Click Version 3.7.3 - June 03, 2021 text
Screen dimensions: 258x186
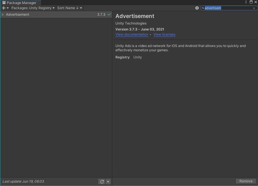coord(140,29)
